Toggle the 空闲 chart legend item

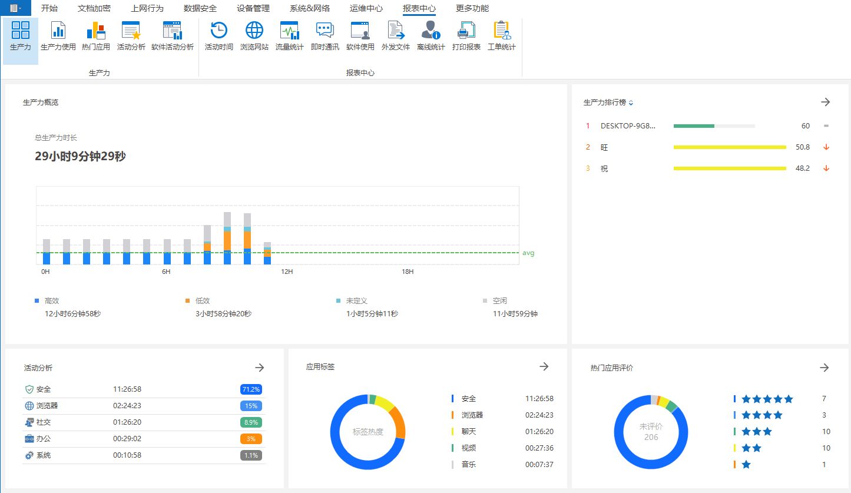pos(495,300)
